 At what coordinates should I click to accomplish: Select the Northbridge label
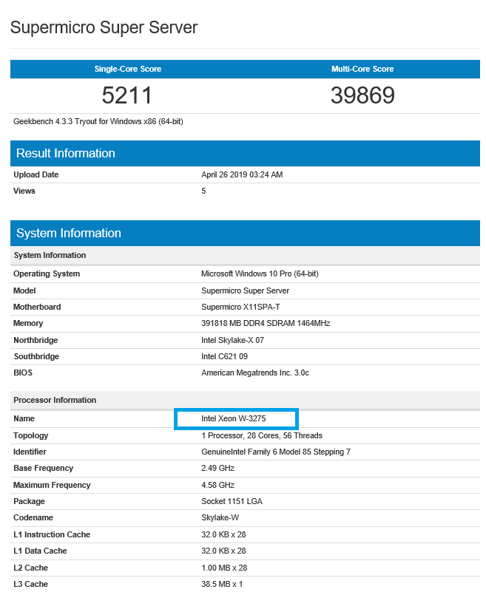click(x=36, y=340)
